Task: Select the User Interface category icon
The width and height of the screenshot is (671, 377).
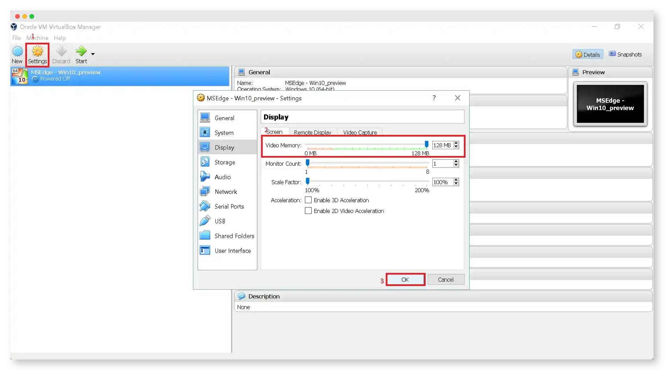Action: (x=205, y=250)
